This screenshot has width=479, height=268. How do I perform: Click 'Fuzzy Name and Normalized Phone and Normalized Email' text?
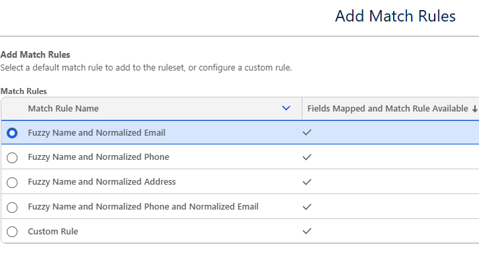pyautogui.click(x=143, y=207)
